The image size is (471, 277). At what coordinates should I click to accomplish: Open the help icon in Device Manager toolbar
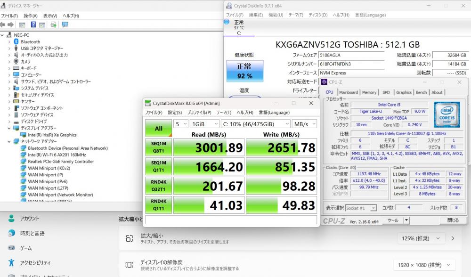point(33,24)
